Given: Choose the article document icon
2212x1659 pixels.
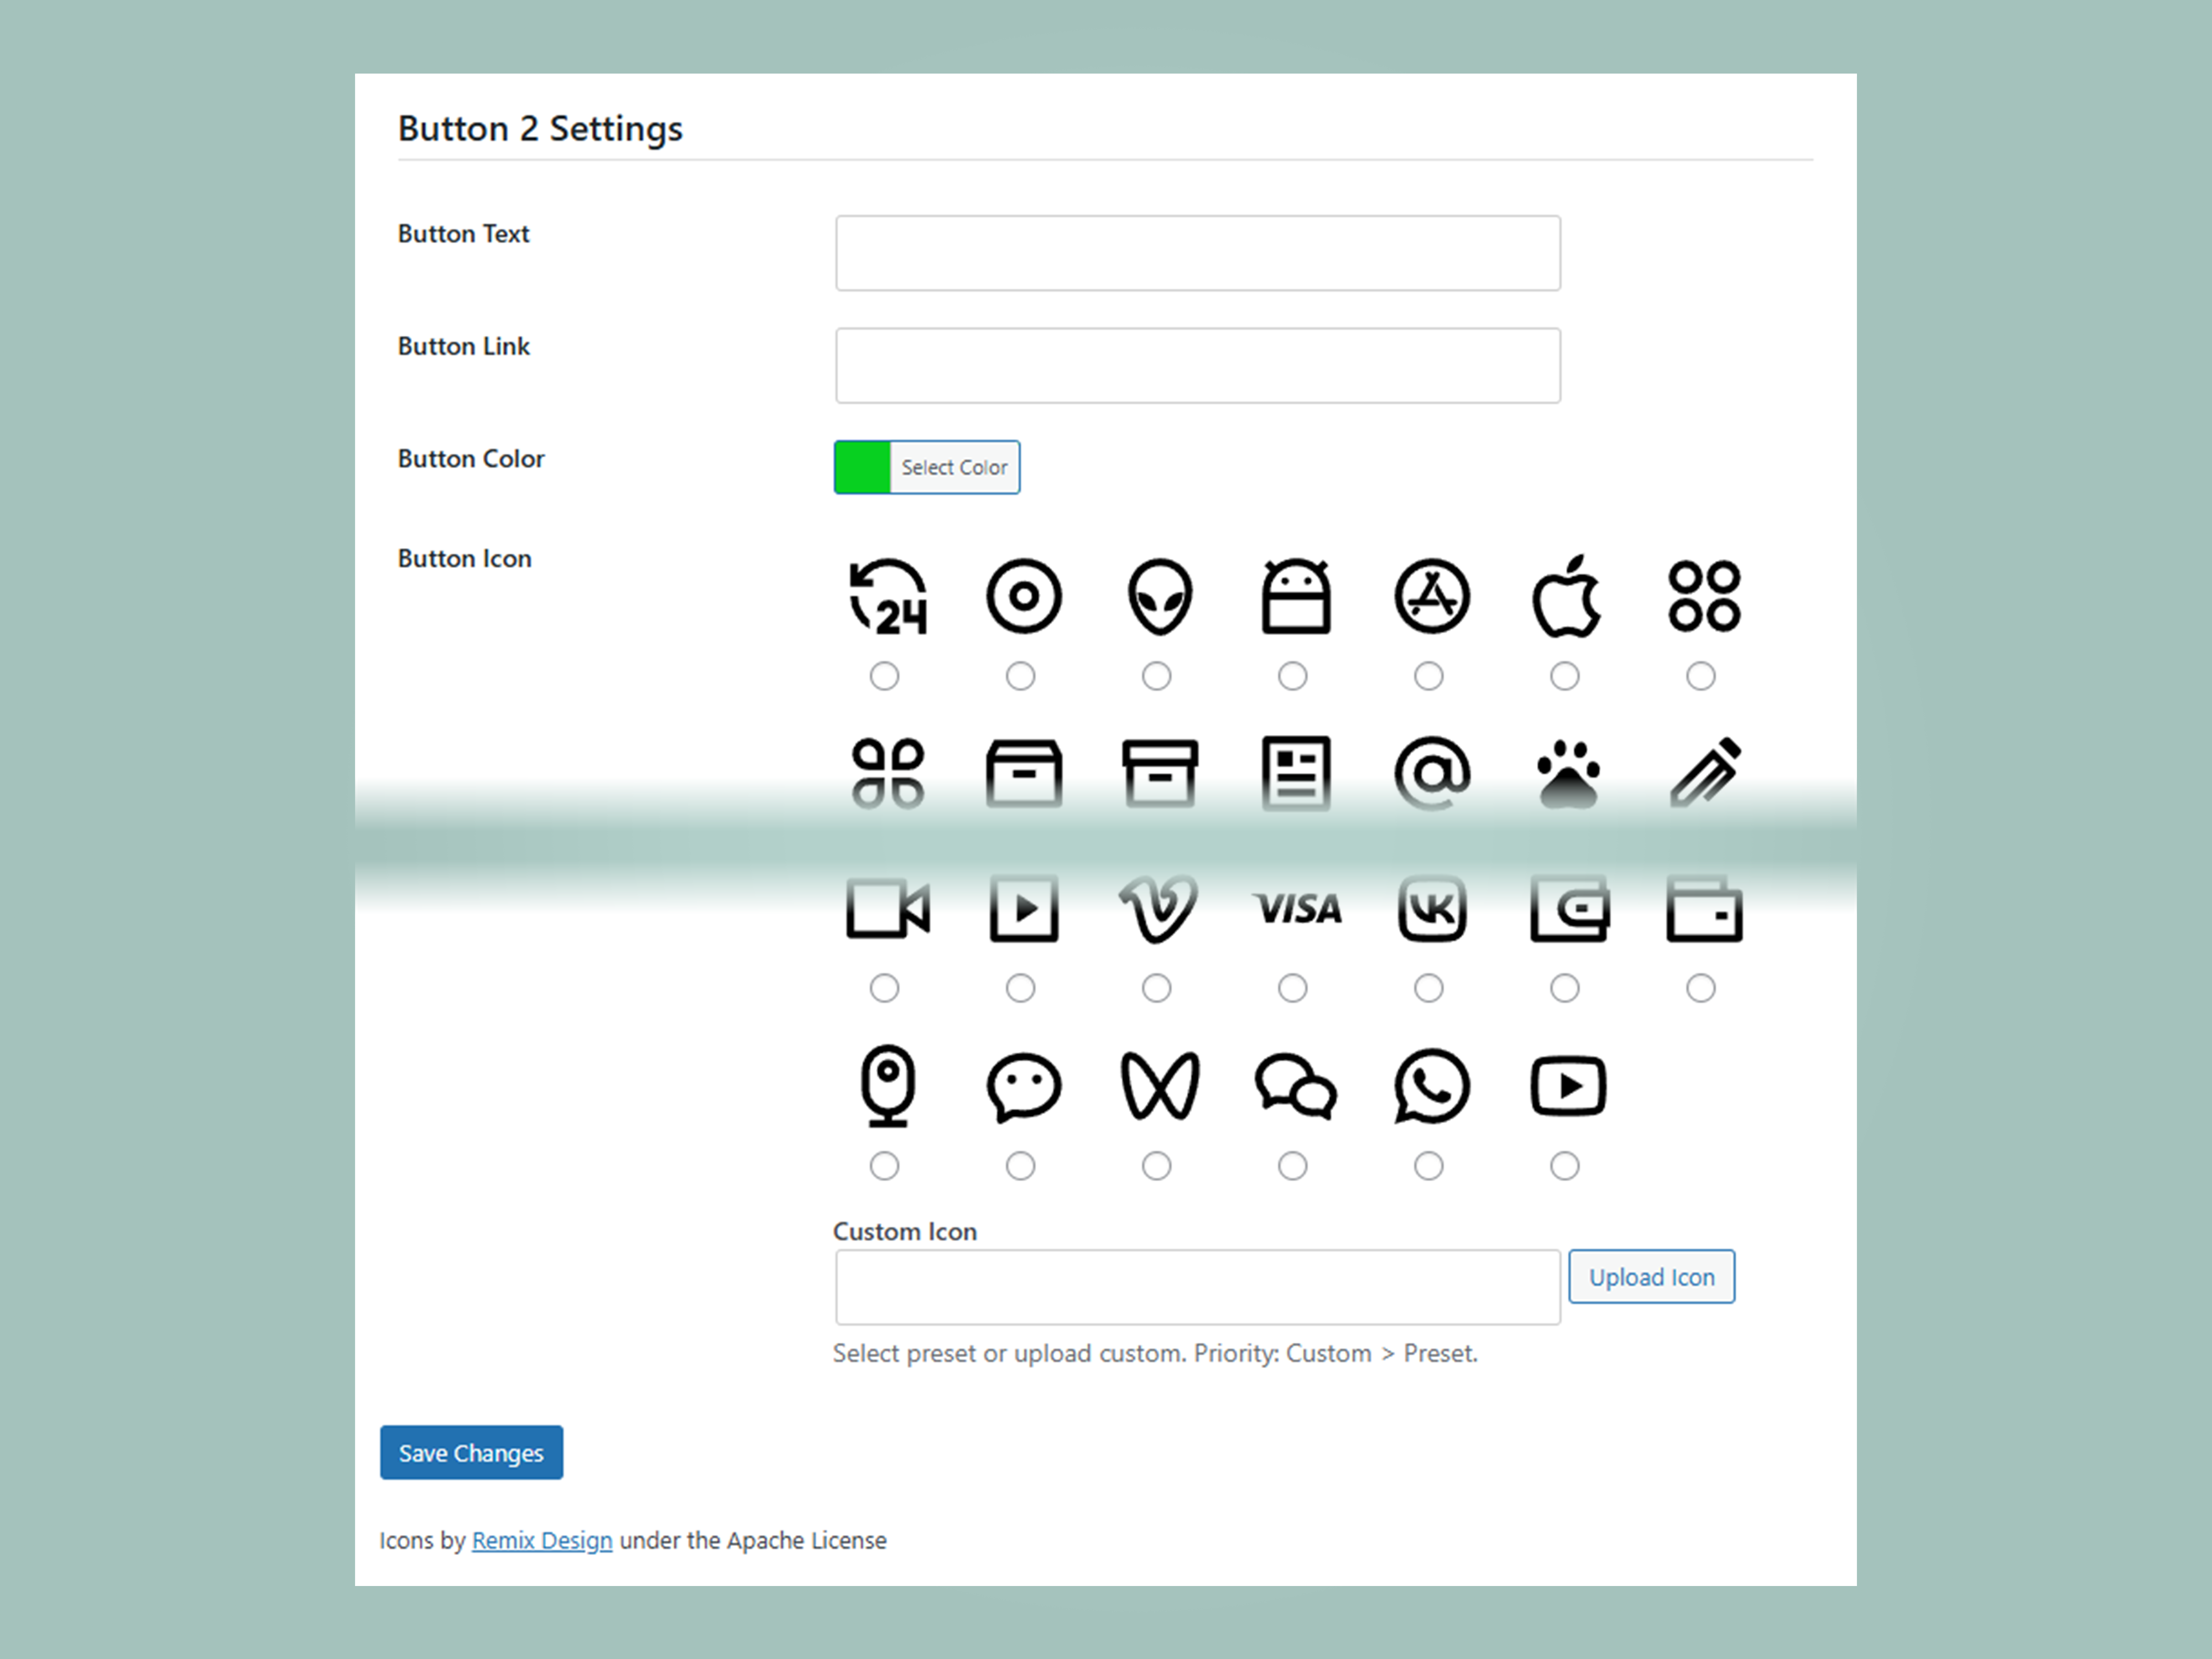Looking at the screenshot, I should (1295, 773).
